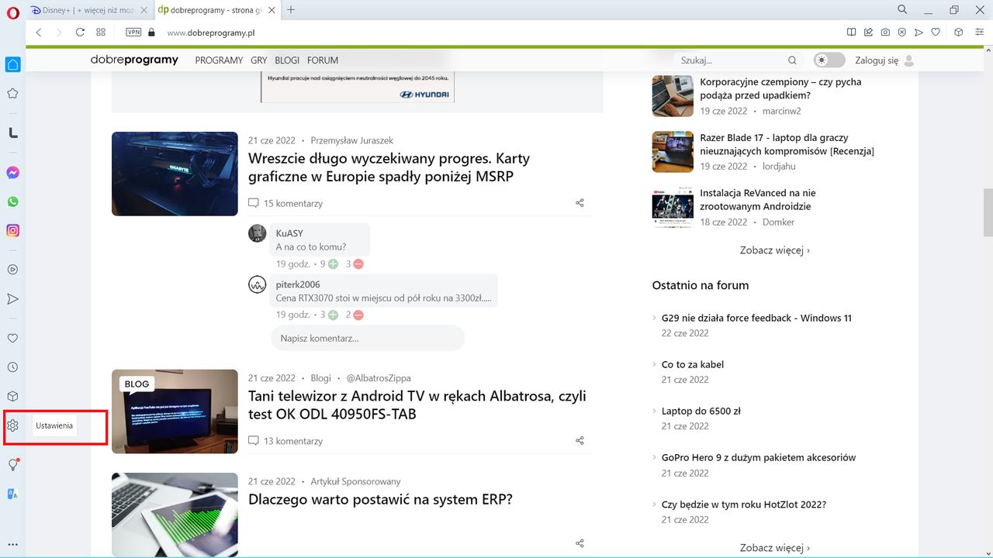This screenshot has height=558, width=993.
Task: Take a page snapshot with the camera icon
Action: tap(885, 32)
